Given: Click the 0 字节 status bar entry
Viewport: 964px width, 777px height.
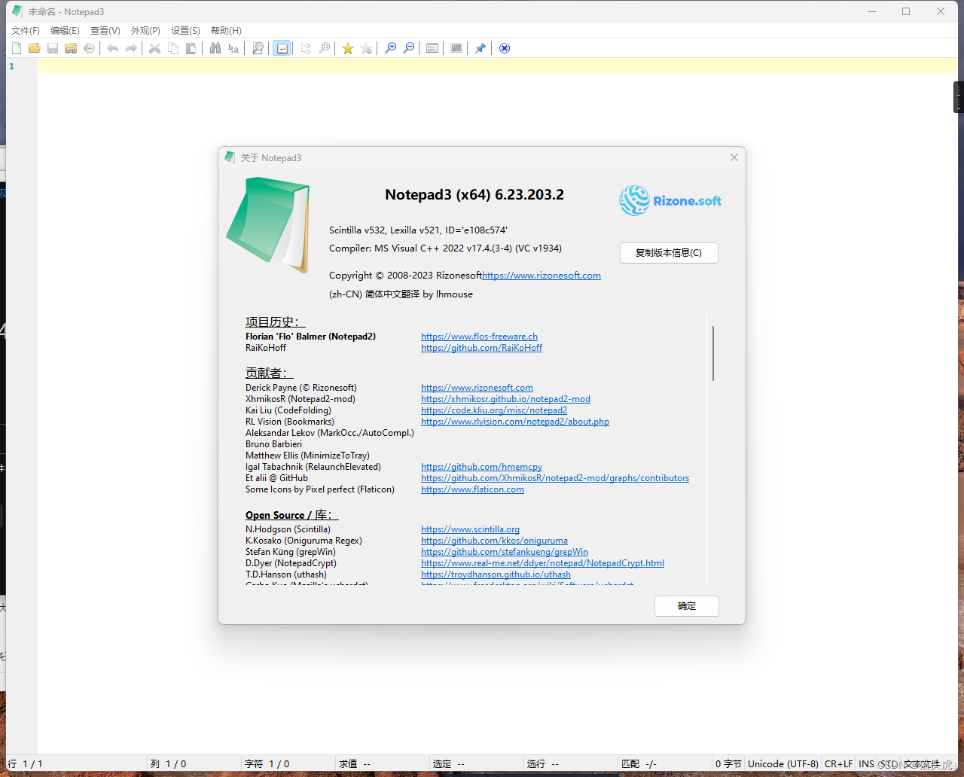Looking at the screenshot, I should pos(728,763).
